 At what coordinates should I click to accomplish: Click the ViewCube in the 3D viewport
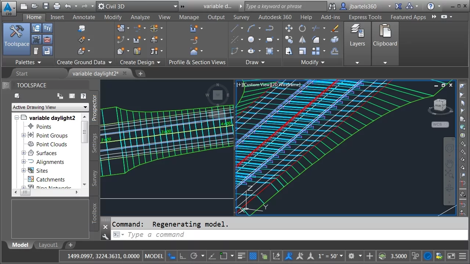440,106
